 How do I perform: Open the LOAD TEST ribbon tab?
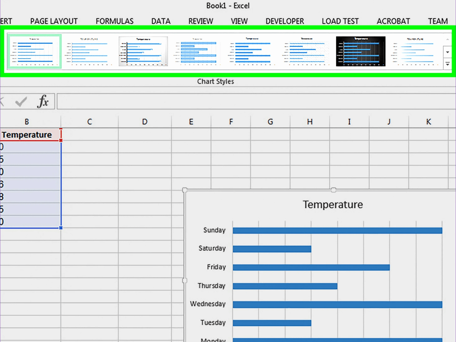coord(340,21)
